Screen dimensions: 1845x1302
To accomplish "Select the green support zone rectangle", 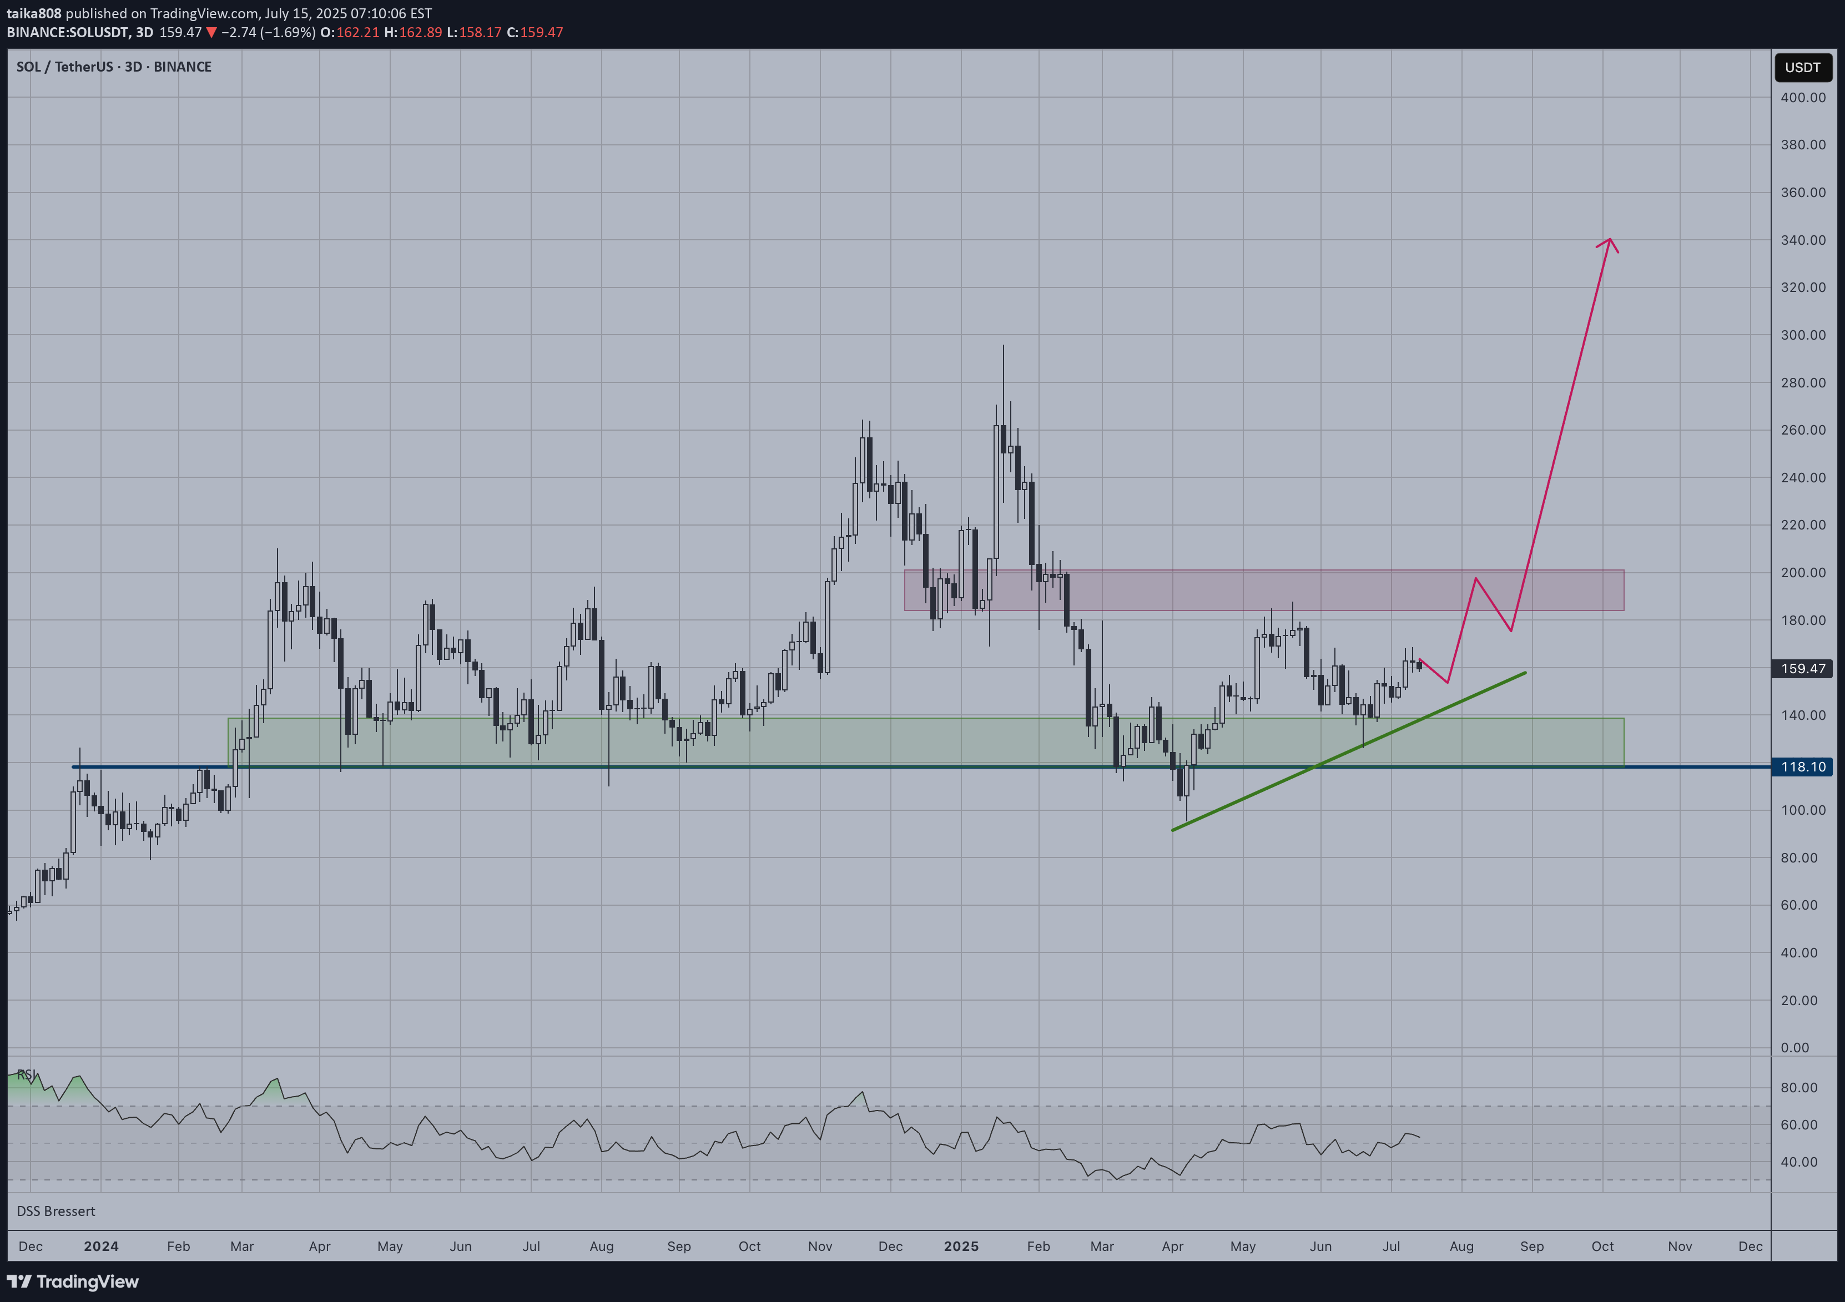I will pos(926,742).
